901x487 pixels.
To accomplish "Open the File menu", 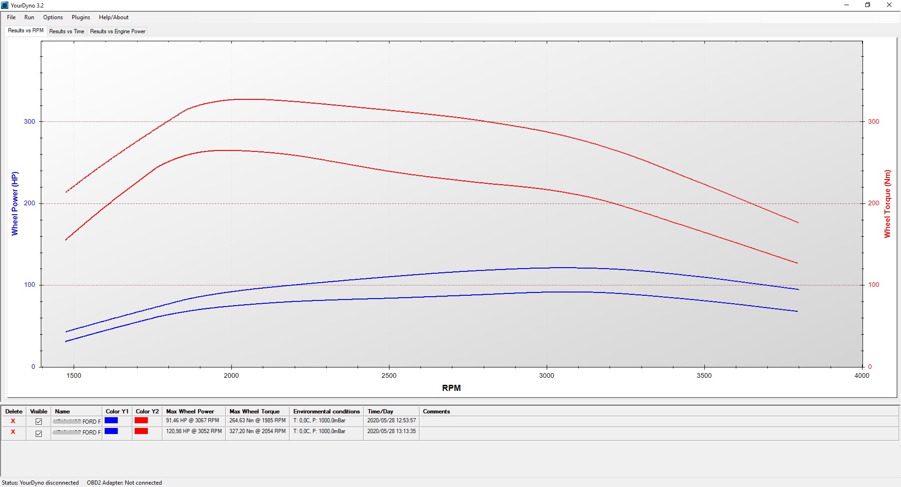I will (11, 17).
